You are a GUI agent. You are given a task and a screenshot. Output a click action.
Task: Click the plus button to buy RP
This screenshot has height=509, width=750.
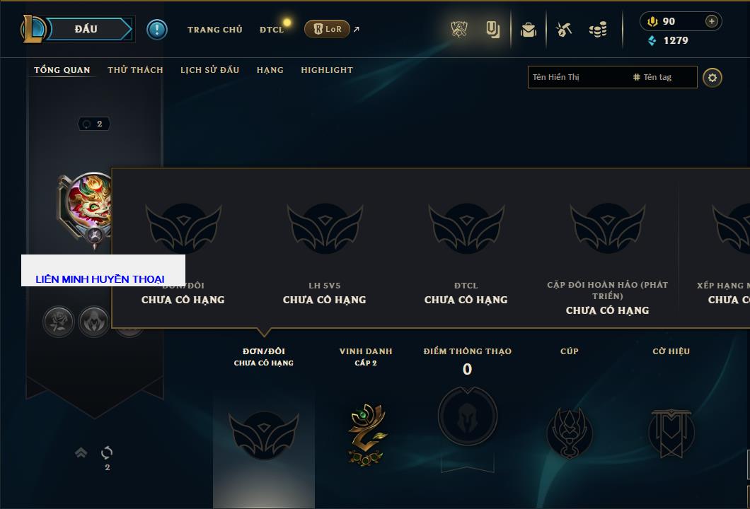pyautogui.click(x=712, y=21)
